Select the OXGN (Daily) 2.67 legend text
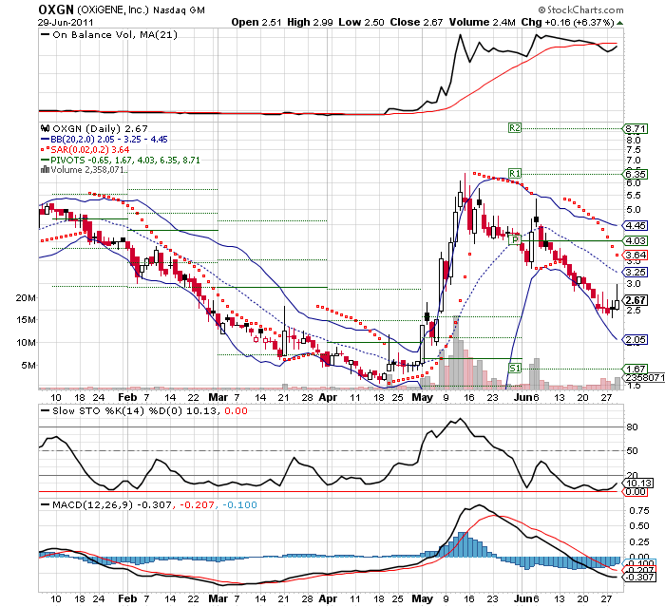665x607 pixels. pyautogui.click(x=100, y=128)
